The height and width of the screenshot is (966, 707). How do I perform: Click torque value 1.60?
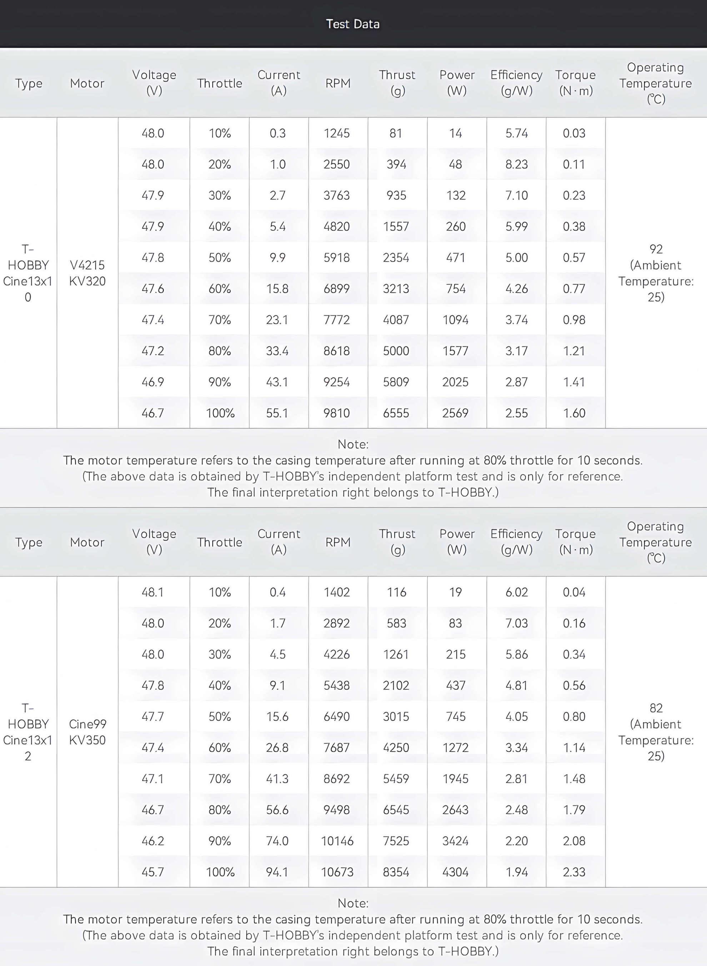coord(574,413)
